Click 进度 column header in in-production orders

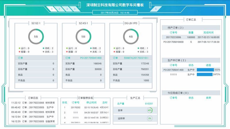pyautogui.click(x=208, y=65)
